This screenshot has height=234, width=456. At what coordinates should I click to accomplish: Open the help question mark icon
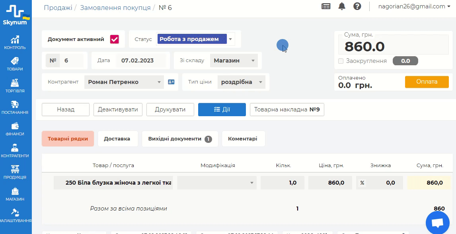357,6
